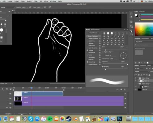Enable the Texture checkbox in Brush panel
The image size is (153, 123).
click(x=87, y=43)
